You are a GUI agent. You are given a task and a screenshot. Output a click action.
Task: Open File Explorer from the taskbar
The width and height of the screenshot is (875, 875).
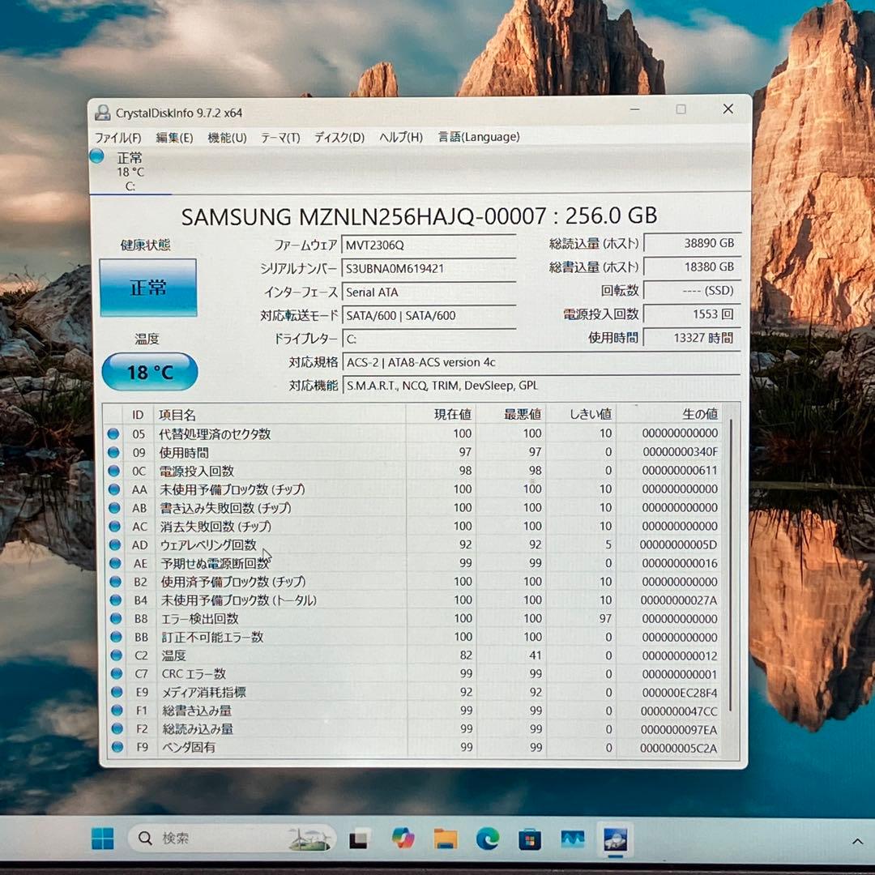click(x=446, y=839)
